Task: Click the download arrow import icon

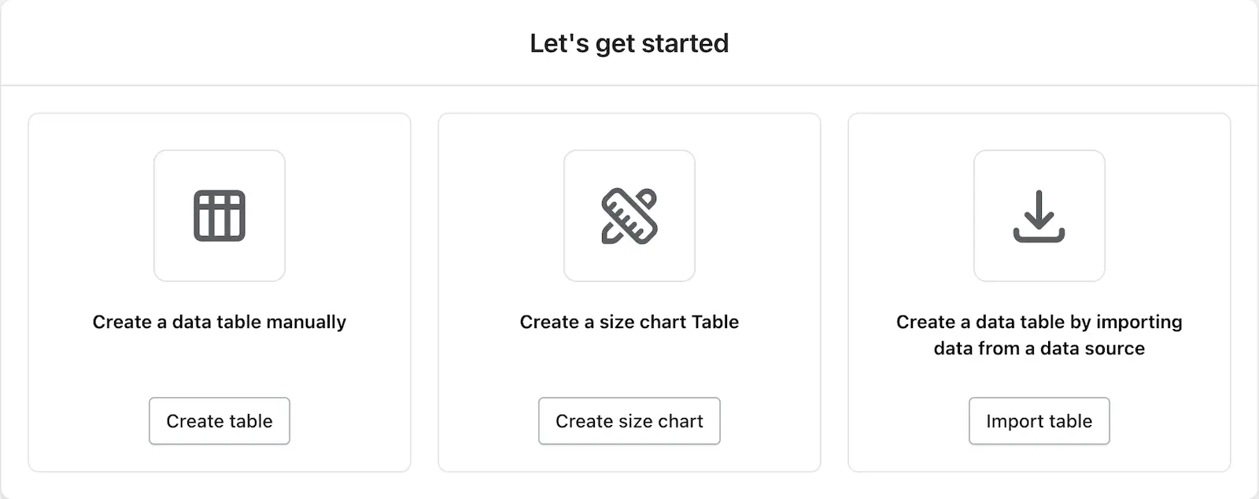Action: tap(1039, 216)
